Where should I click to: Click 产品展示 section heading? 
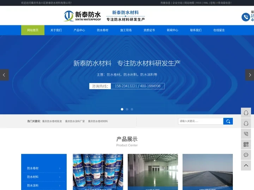click(x=127, y=139)
